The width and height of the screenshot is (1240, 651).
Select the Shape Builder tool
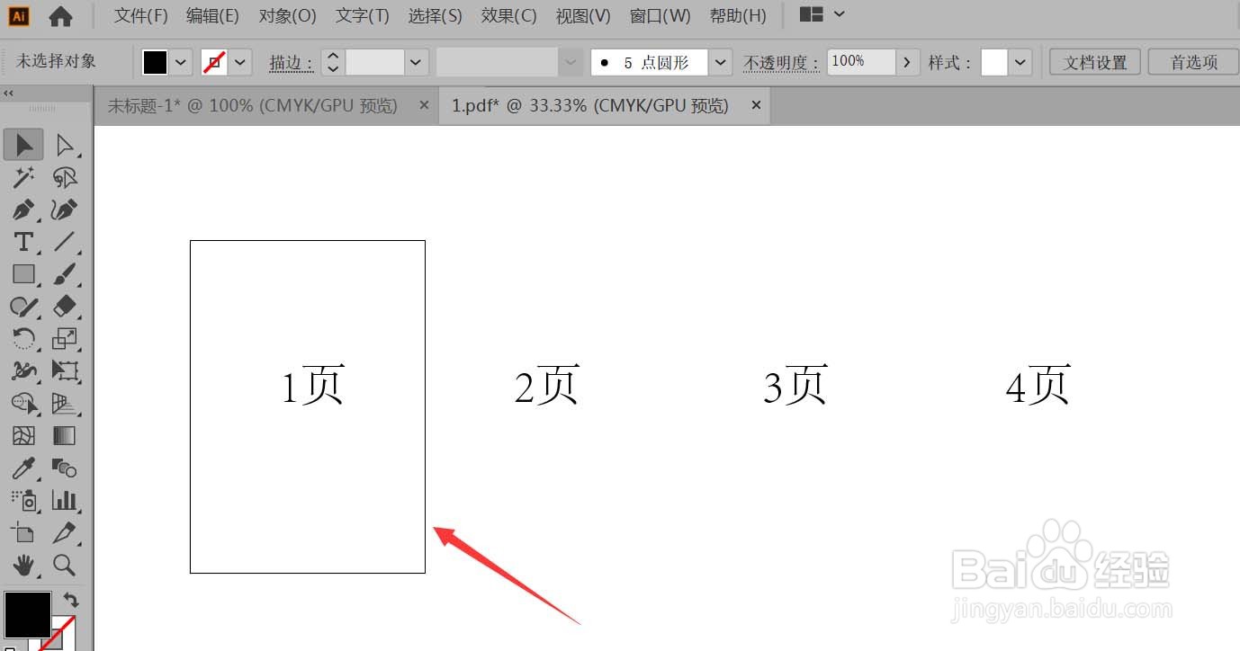tap(23, 404)
